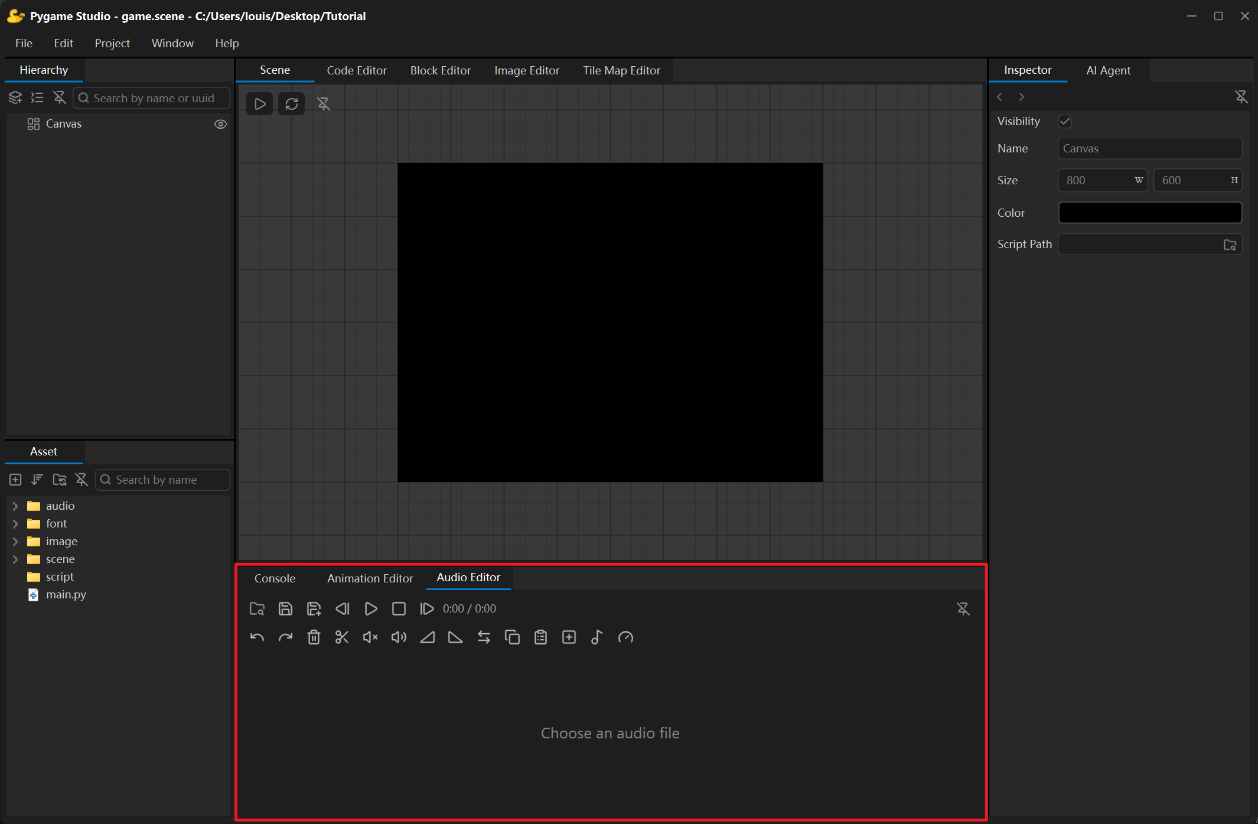
Task: Click the scene refresh icon
Action: tap(292, 104)
